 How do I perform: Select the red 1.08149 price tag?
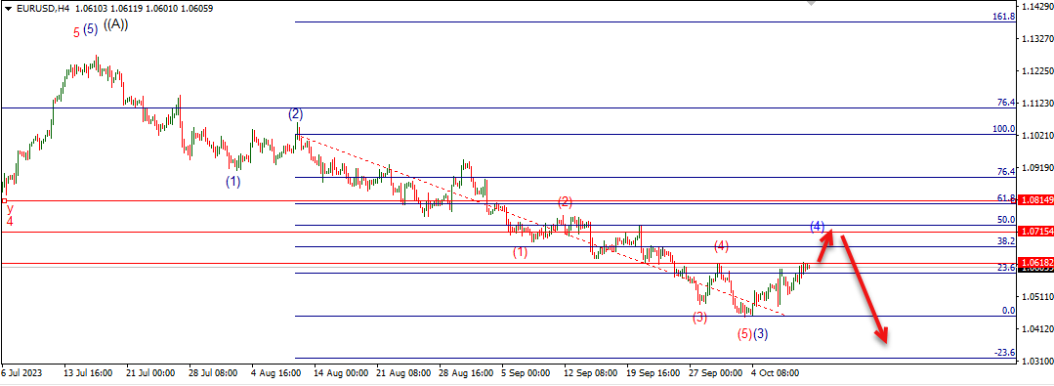[1035, 200]
